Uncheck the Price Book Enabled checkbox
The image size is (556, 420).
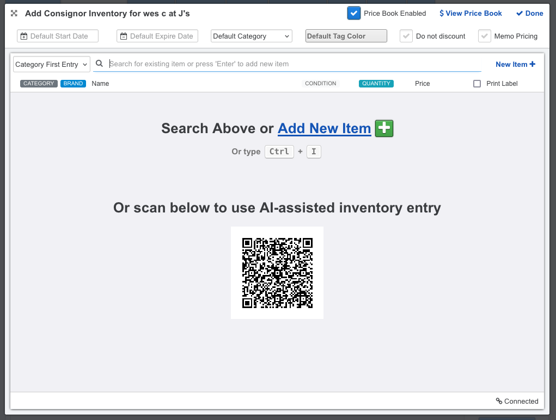coord(354,13)
